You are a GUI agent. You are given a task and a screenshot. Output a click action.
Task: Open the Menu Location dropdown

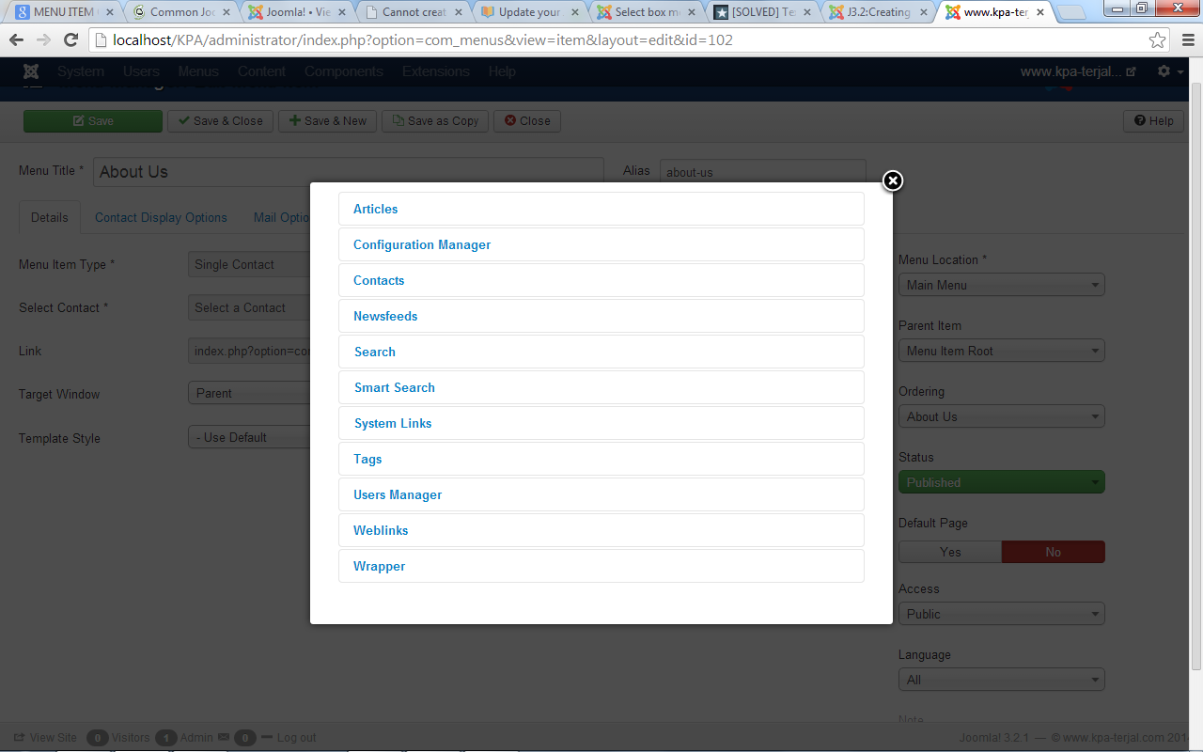1001,284
